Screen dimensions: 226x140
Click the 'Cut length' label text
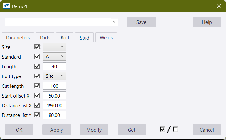[13, 86]
